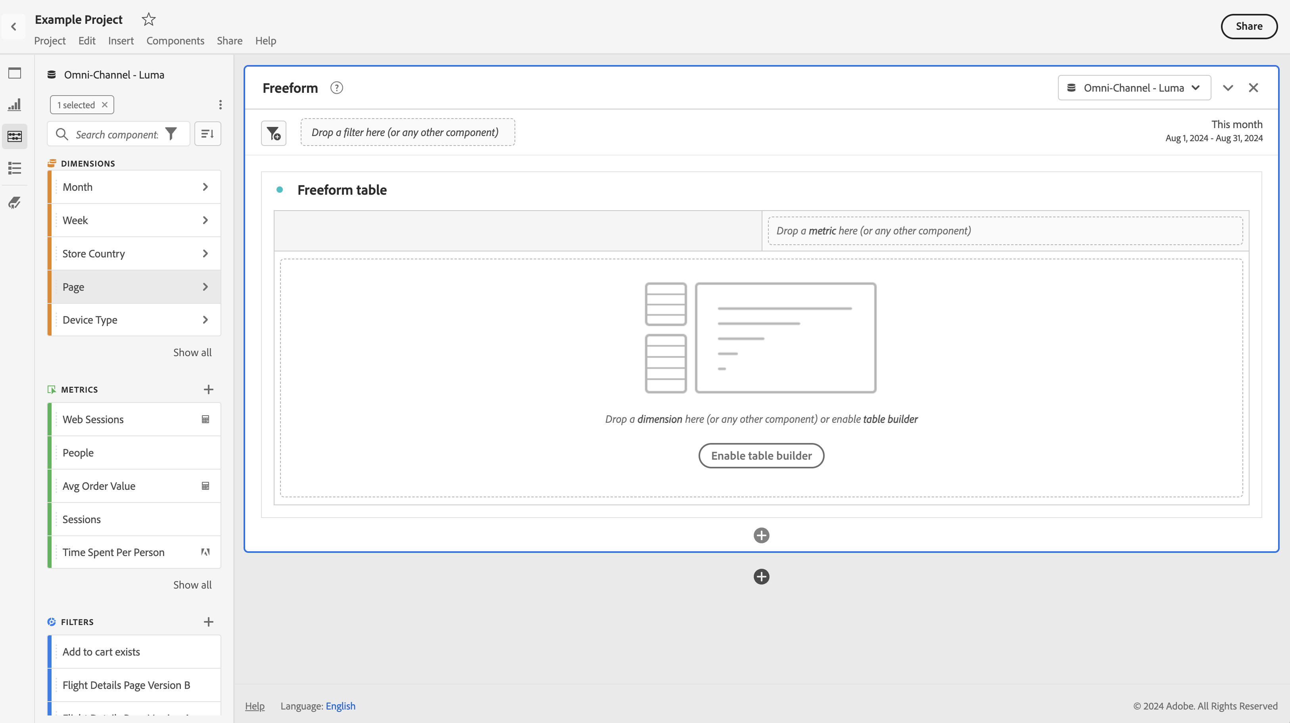The height and width of the screenshot is (723, 1290).
Task: Click the Enable table builder button
Action: (x=761, y=456)
